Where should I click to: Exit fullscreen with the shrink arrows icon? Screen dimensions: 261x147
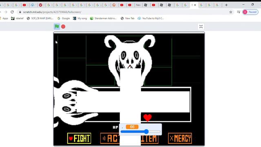point(201,27)
